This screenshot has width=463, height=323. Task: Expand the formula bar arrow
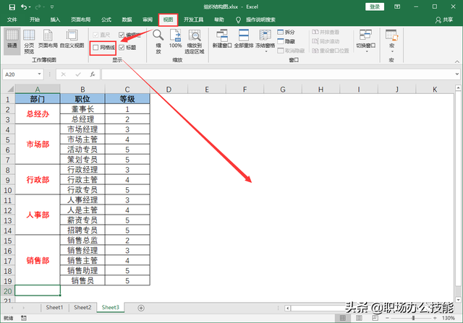coord(457,74)
